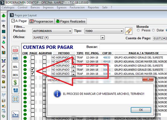The width and height of the screenshot is (167, 120).
Task: Click the document with gear sidebar icon
Action: (x=4, y=37)
